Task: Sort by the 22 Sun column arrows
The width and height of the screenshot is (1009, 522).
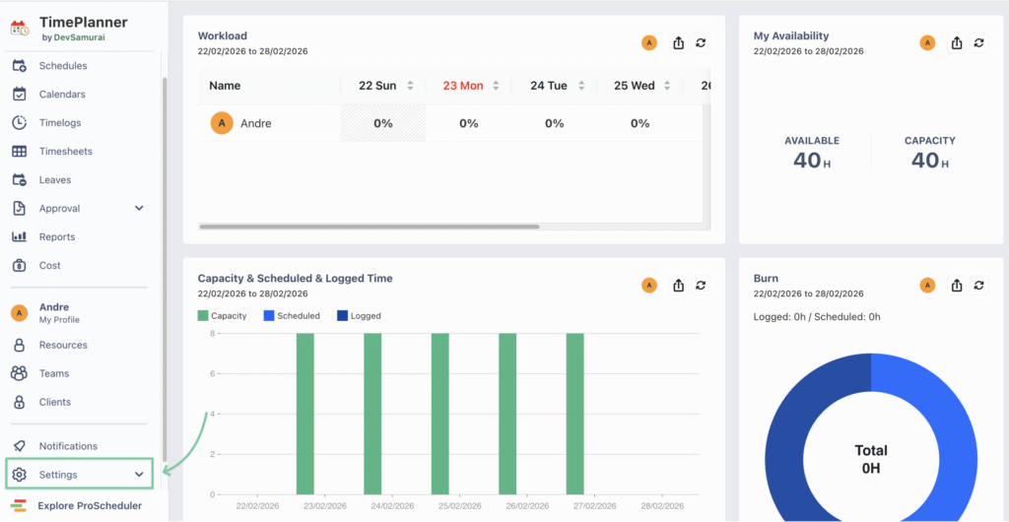Action: [411, 86]
